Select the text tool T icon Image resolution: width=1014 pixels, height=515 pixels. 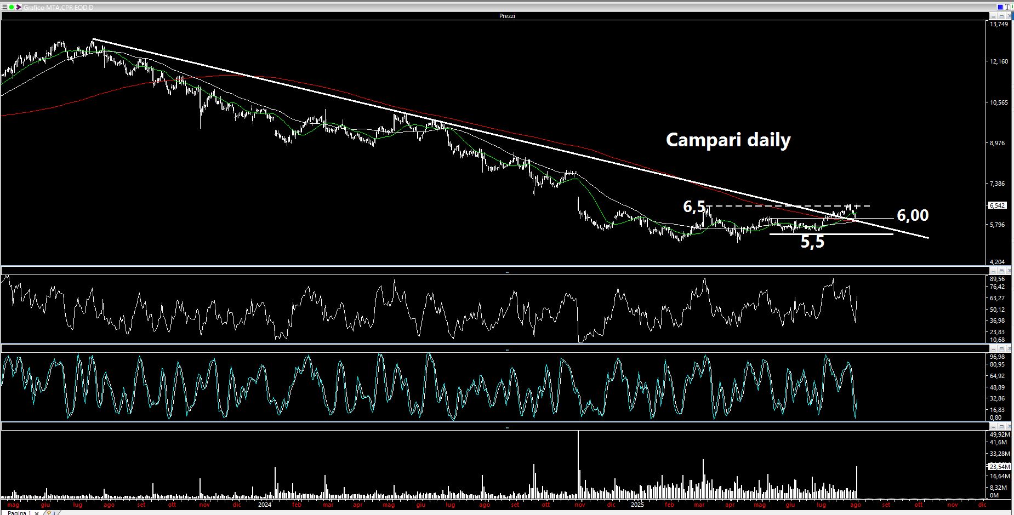pos(1007,7)
